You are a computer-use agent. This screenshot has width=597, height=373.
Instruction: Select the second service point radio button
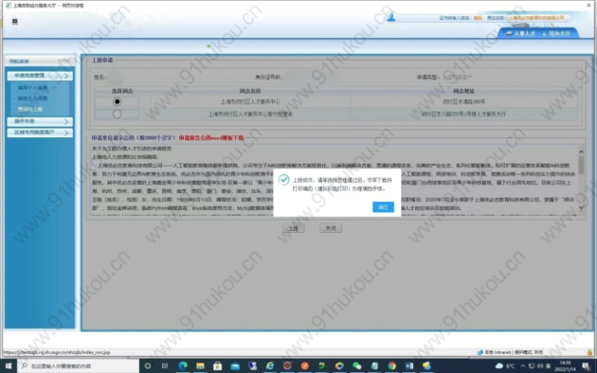117,114
